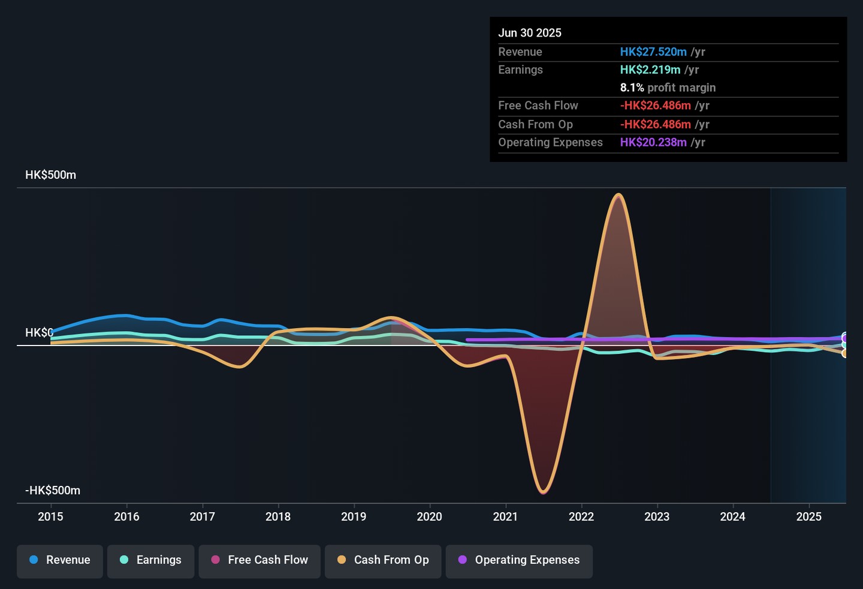Select the cash flow trough in mid-2021
Viewport: 863px width, 589px height.
click(x=543, y=492)
